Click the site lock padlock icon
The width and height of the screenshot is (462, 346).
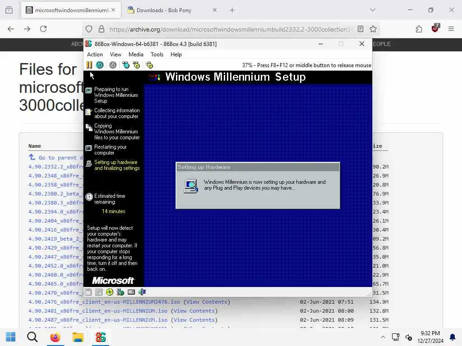(x=102, y=29)
